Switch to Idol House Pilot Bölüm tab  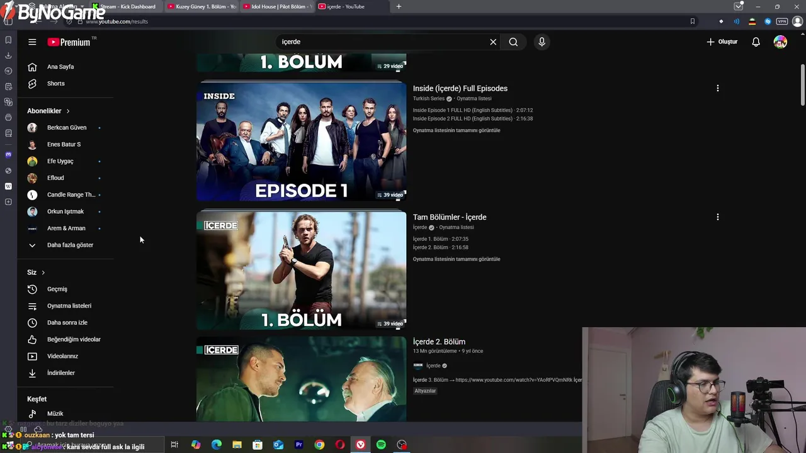(277, 6)
